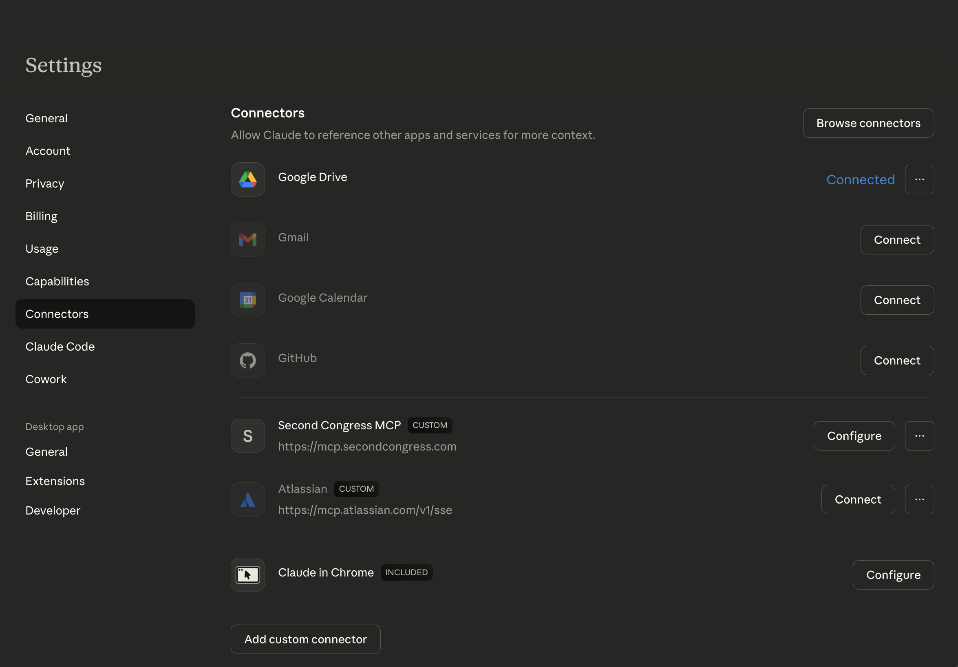Configure Claude in Chrome
This screenshot has height=667, width=958.
tap(893, 575)
